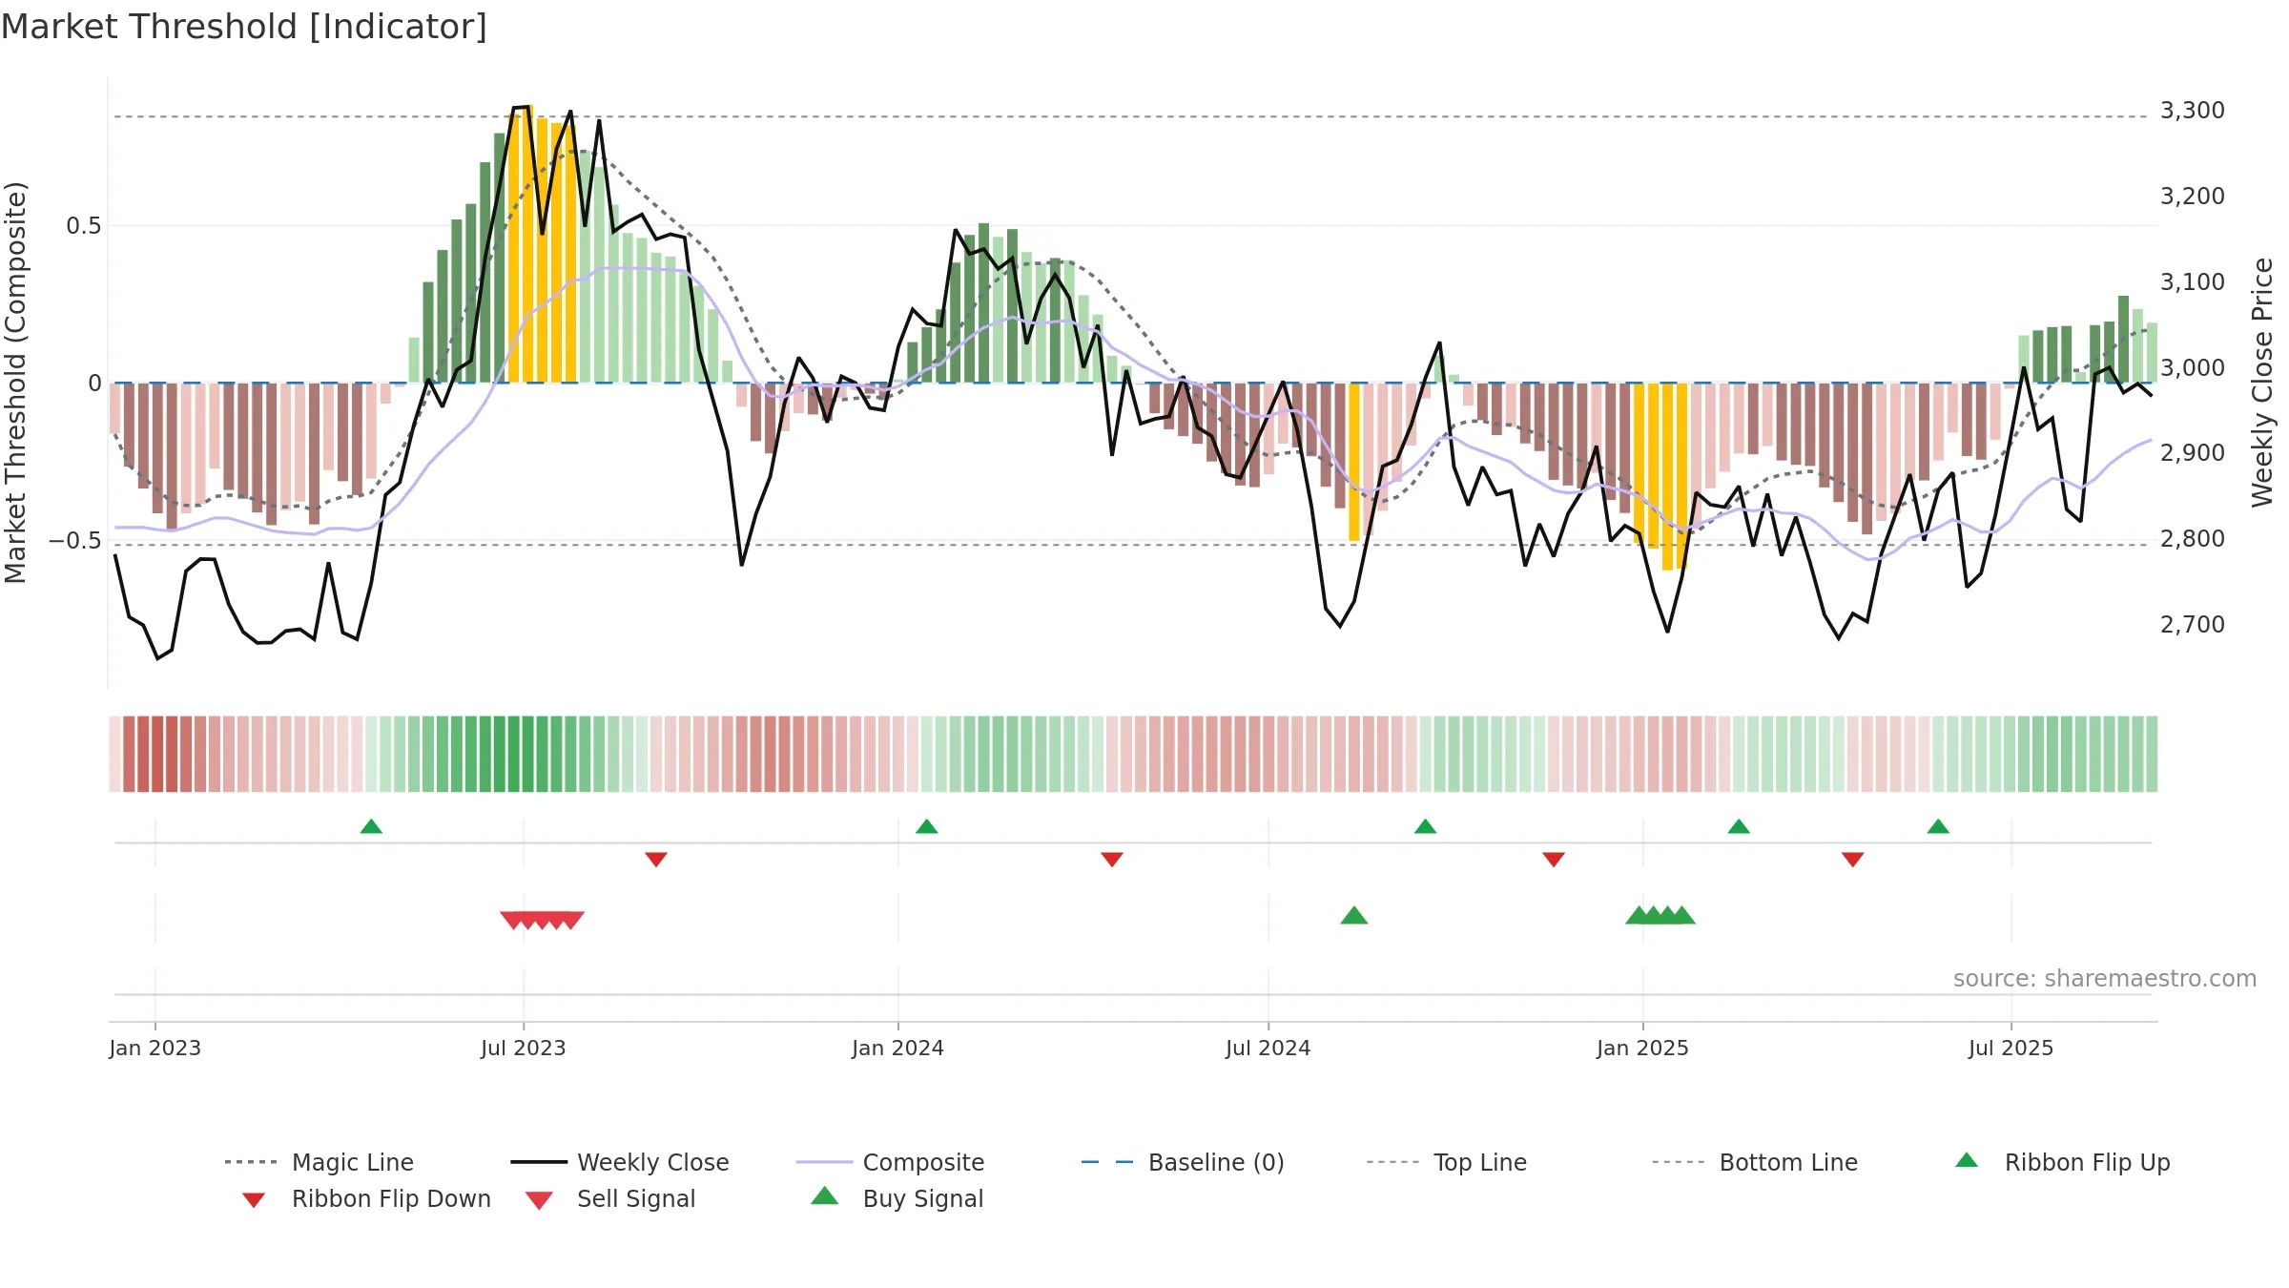Toggle the Magic Line legend entry
The image size is (2289, 1288).
[x=320, y=1162]
